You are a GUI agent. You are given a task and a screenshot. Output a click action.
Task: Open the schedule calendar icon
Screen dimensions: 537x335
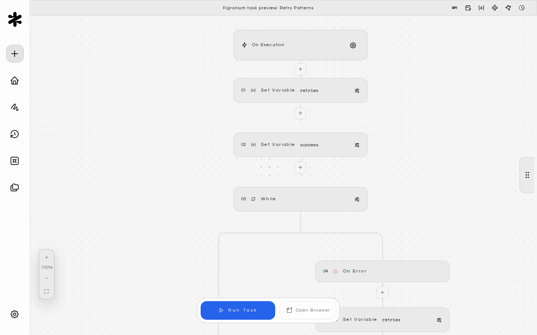point(468,8)
